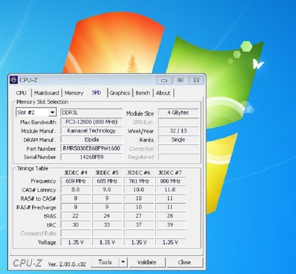Switch to the CPU tab
This screenshot has width=296, height=274.
pyautogui.click(x=21, y=93)
